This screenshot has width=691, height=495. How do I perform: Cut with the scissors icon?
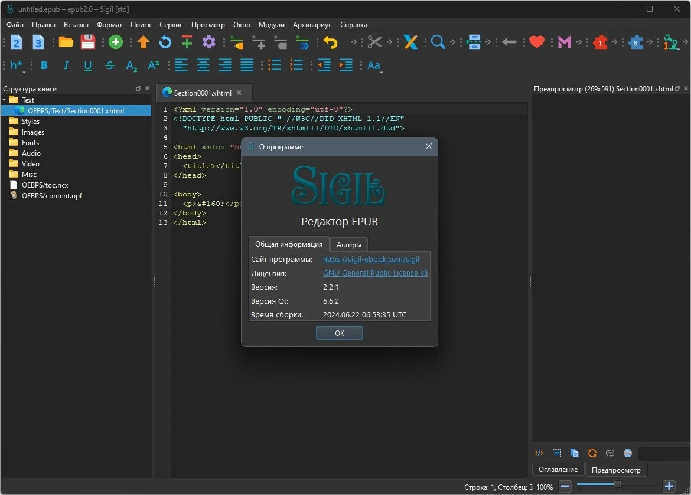click(x=374, y=42)
